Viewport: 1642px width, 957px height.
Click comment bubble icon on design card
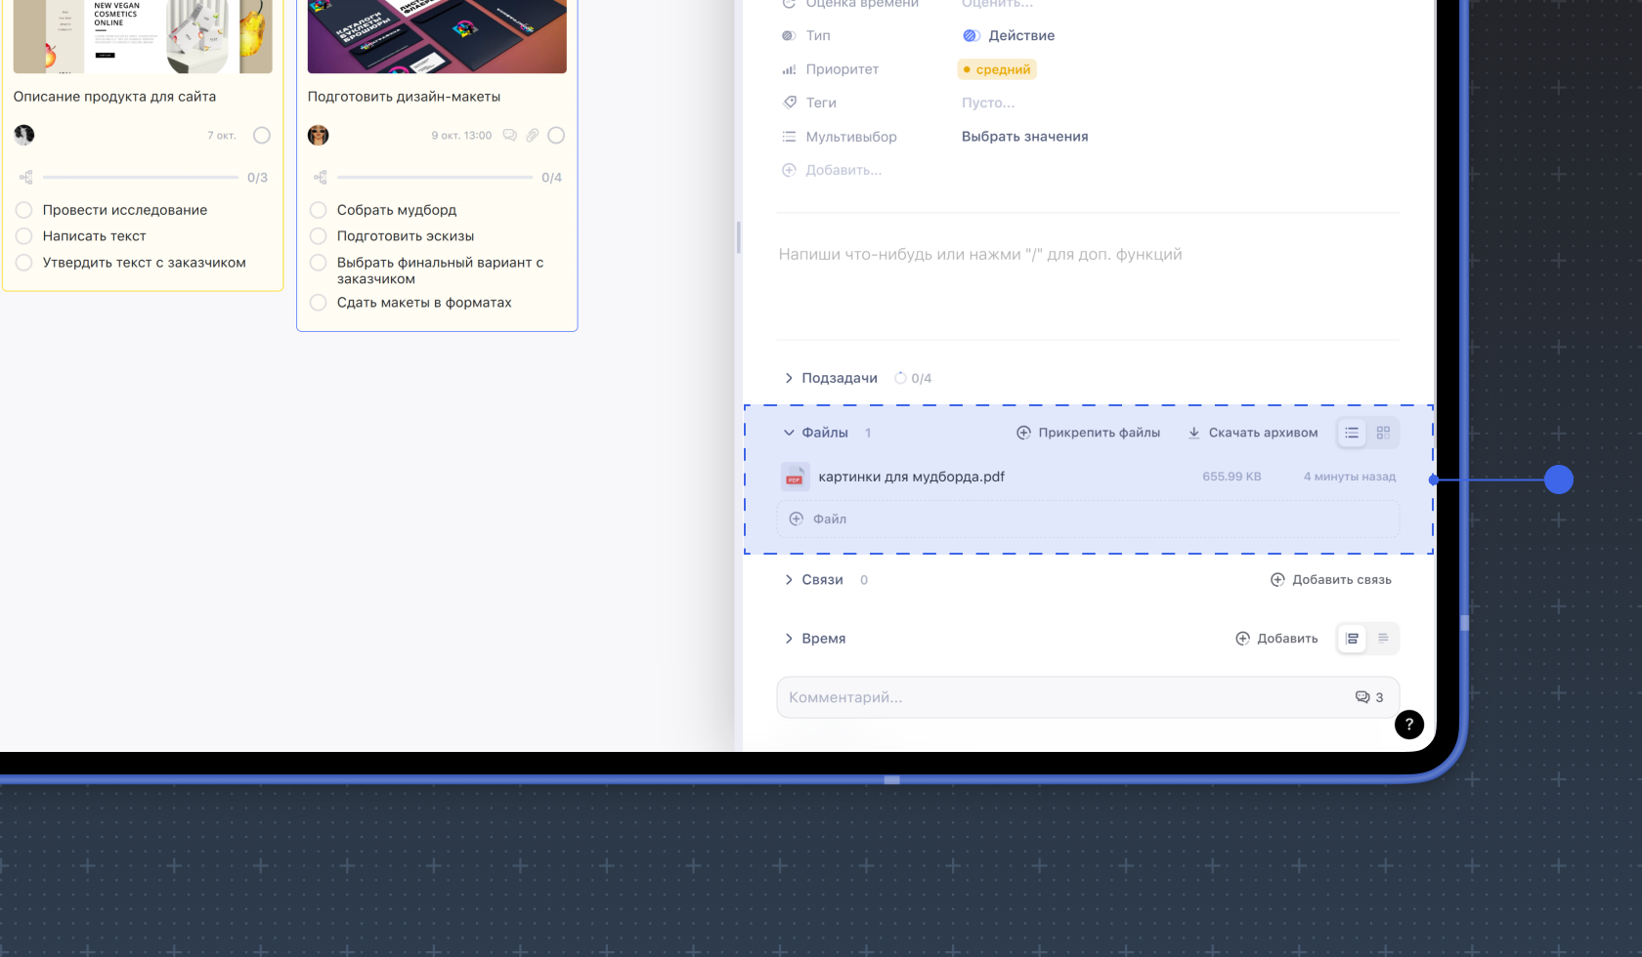[509, 136]
